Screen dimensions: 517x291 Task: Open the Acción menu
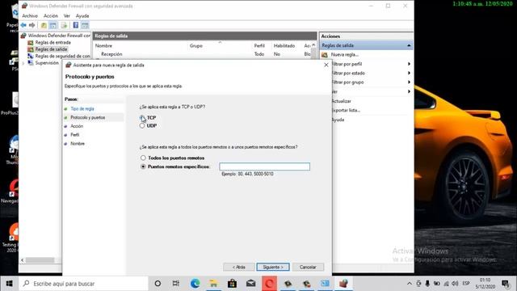pos(51,16)
